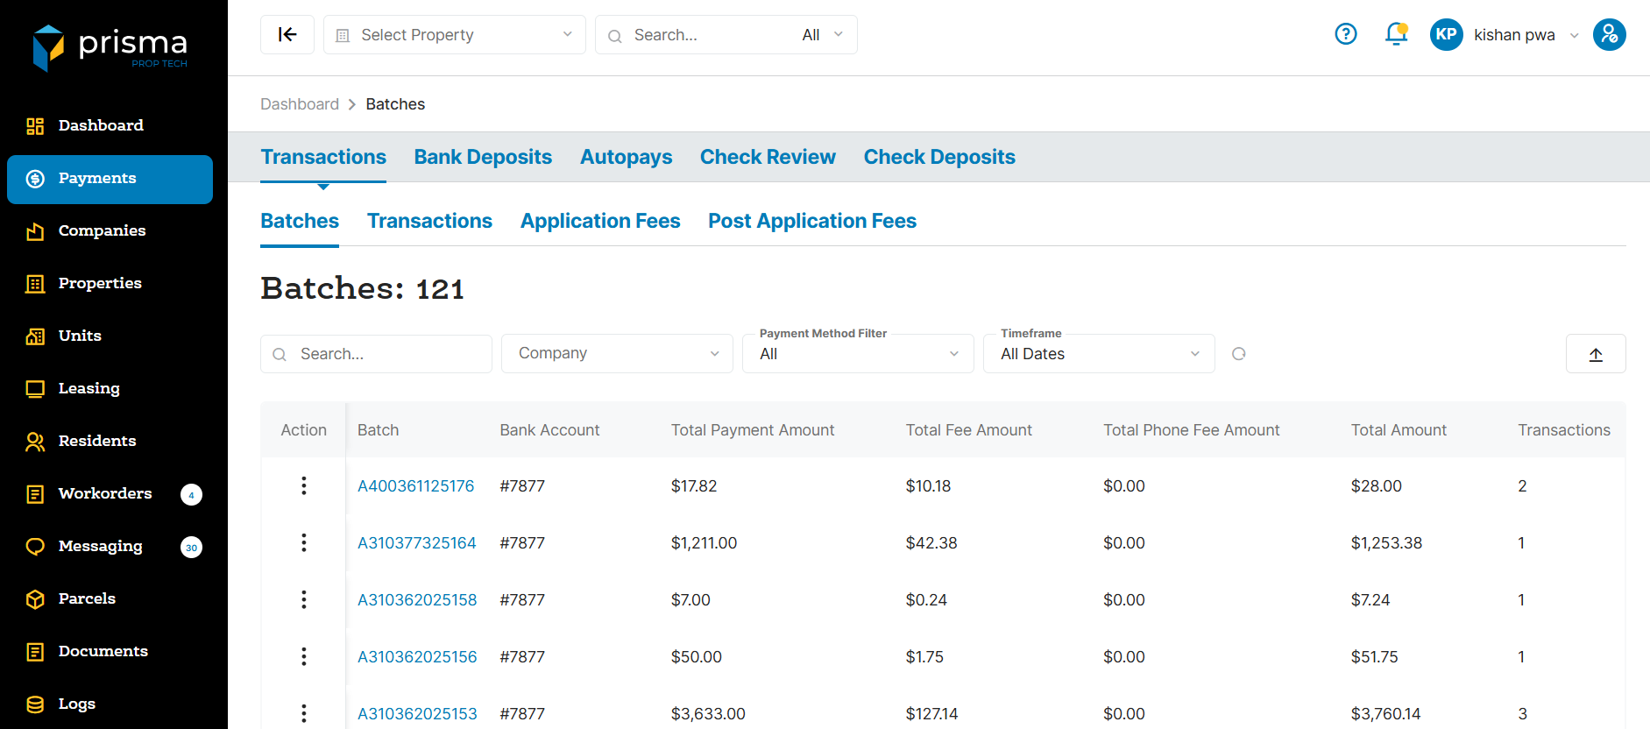The width and height of the screenshot is (1650, 729).
Task: Click the collapse sidebar arrow icon
Action: [x=287, y=35]
